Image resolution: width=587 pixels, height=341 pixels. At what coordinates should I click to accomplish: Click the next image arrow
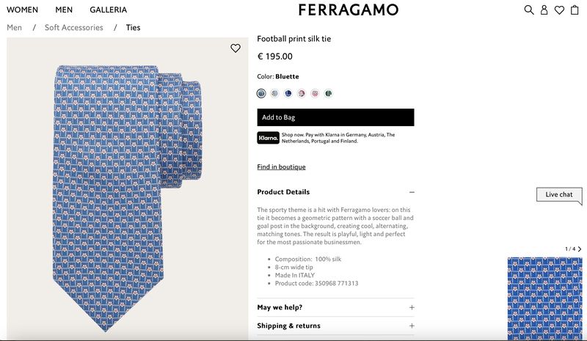point(580,249)
